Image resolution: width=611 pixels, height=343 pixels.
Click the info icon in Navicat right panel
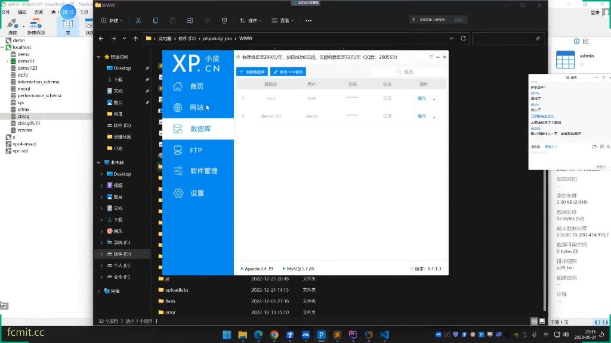pyautogui.click(x=576, y=41)
